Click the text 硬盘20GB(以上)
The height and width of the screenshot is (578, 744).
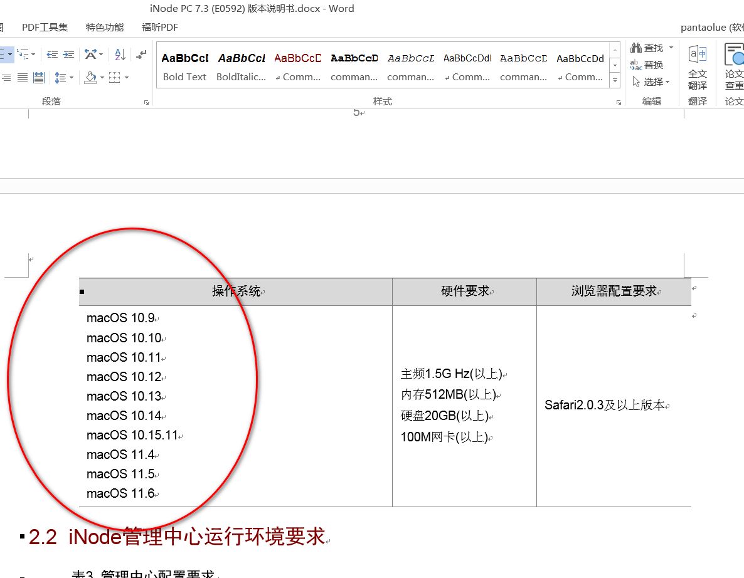pos(445,416)
